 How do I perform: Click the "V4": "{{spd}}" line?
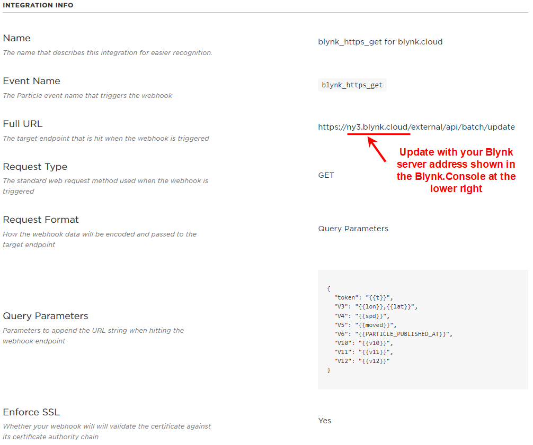click(362, 316)
